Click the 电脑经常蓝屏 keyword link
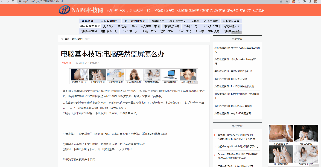The image size is (321, 167). pos(89,31)
